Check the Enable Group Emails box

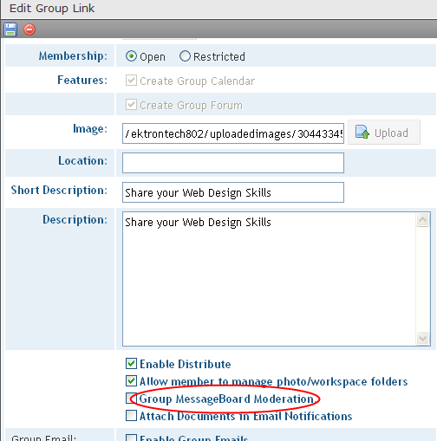[131, 438]
